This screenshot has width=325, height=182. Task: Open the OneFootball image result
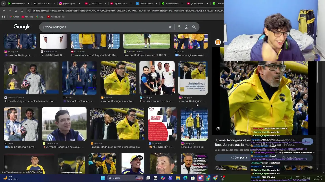[x=64, y=124]
